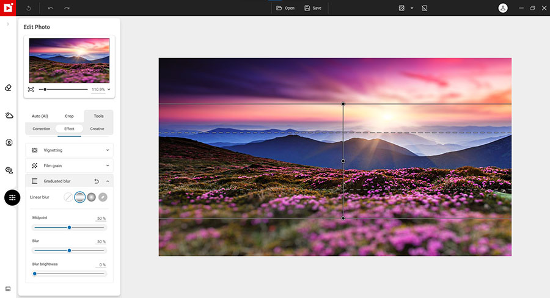
Task: Turn off blur with the no-blur option
Action: tap(68, 197)
